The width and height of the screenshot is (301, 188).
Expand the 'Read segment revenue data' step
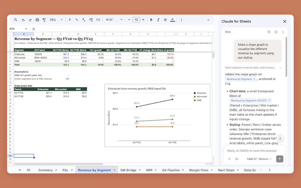pyautogui.click(x=253, y=68)
